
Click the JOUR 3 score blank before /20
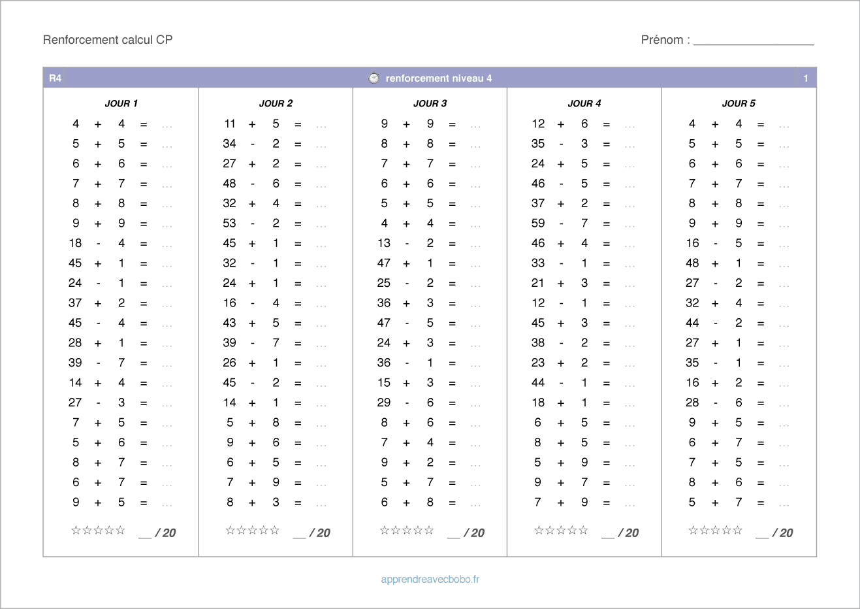(x=454, y=535)
